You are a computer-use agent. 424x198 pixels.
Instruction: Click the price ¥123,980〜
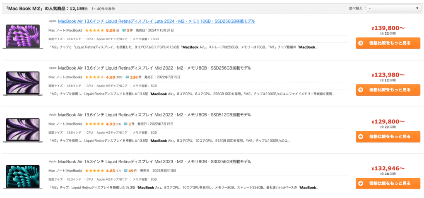pyautogui.click(x=388, y=75)
